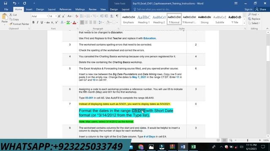Open Excel from the taskbar
The width and height of the screenshot is (270, 151).
coord(193,147)
